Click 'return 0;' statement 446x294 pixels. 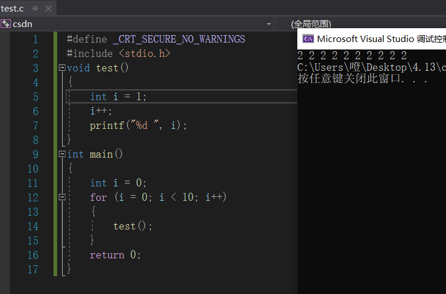coord(115,255)
